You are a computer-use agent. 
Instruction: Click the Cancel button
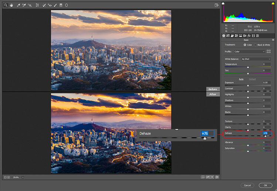pos(247,185)
